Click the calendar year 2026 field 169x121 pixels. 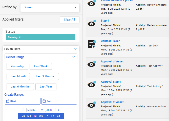(50, 110)
